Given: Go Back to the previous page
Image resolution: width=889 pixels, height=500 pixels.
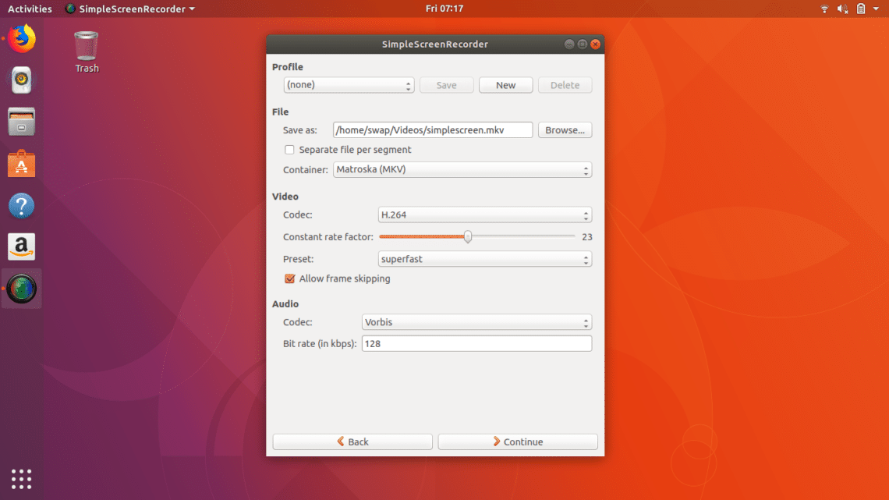Looking at the screenshot, I should (x=352, y=441).
